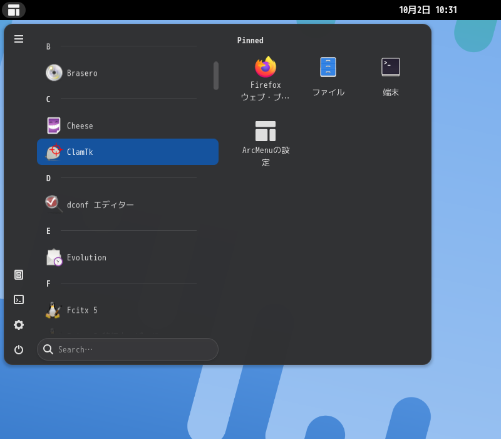Viewport: 501px width, 439px height.
Task: Open power options in sidebar
Action: (x=19, y=350)
